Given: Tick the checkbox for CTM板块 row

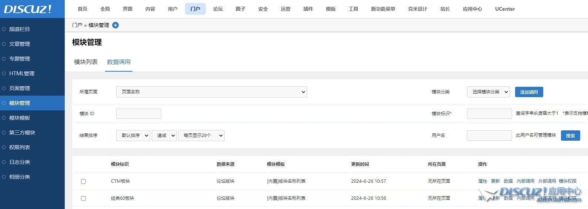Looking at the screenshot, I should pyautogui.click(x=83, y=181).
